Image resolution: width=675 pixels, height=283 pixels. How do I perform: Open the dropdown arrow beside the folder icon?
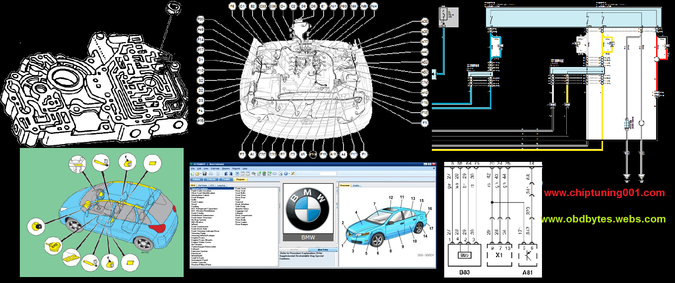pyautogui.click(x=201, y=173)
